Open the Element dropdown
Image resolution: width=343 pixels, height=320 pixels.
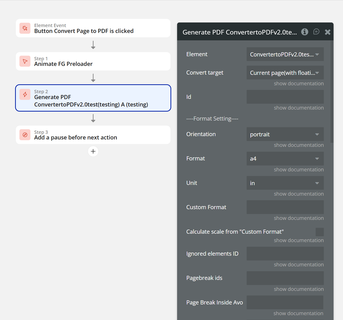tap(285, 54)
